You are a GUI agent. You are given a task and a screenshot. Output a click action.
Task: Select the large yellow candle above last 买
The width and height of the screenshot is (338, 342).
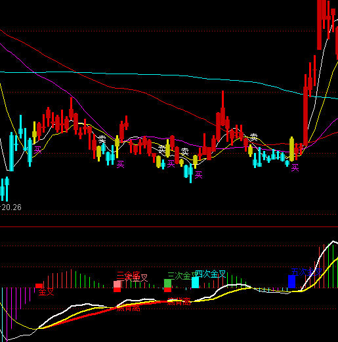tap(291, 149)
